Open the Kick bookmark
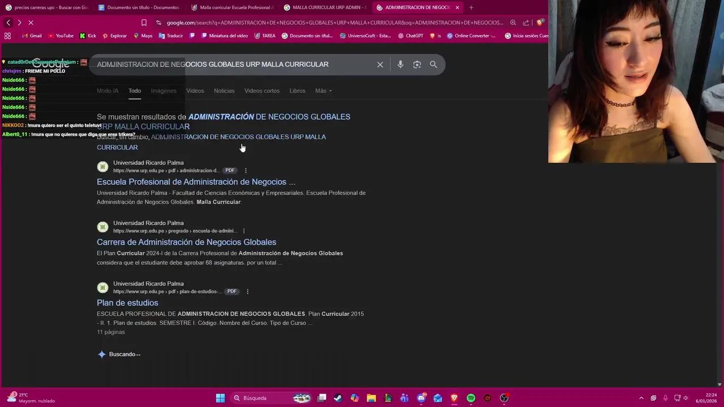 88,36
